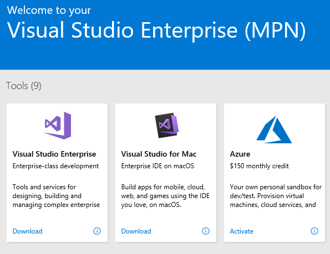Open info icon on Visual Studio for Mac card
The height and width of the screenshot is (254, 330).
(206, 231)
